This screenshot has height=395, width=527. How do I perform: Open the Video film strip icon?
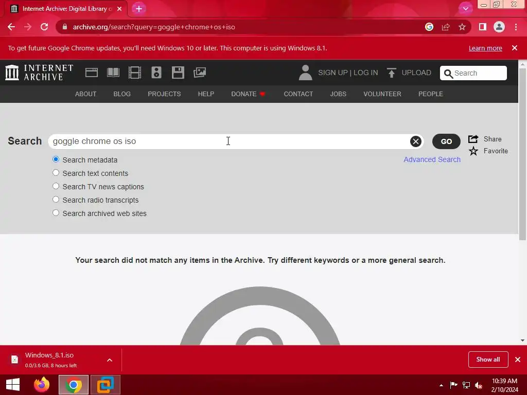point(135,73)
